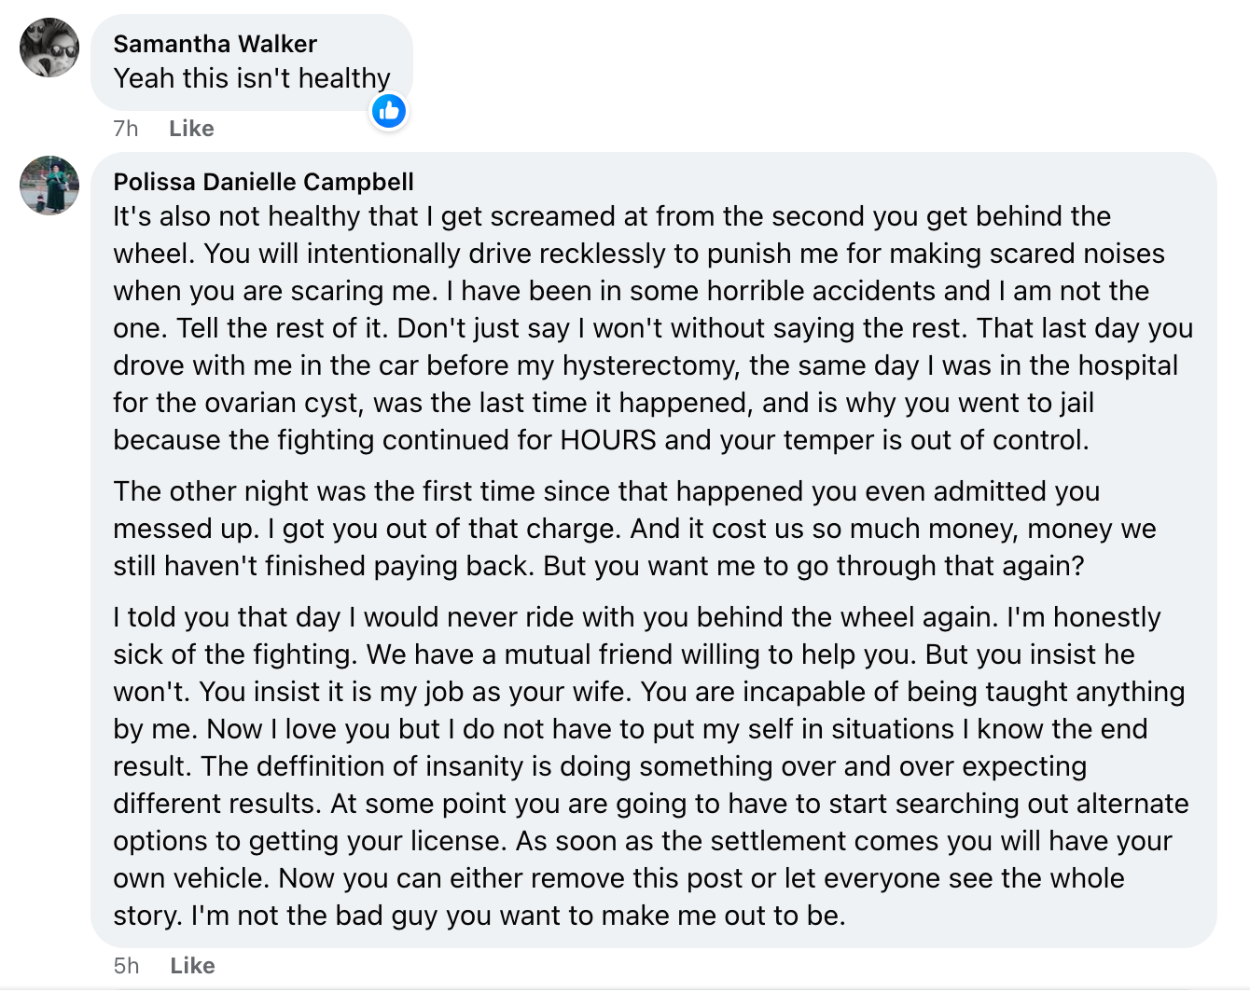Like Samantha Walker's comment

pyautogui.click(x=191, y=129)
